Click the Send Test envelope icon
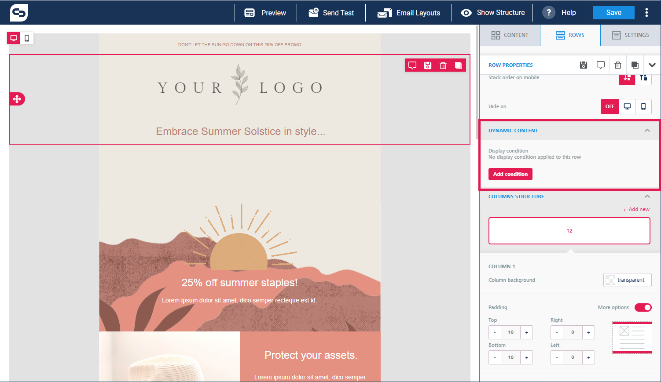661x382 pixels. [x=313, y=13]
